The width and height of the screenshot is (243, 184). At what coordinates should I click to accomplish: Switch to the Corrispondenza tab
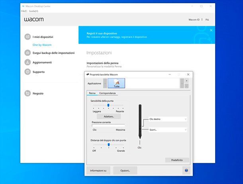[x=108, y=93]
